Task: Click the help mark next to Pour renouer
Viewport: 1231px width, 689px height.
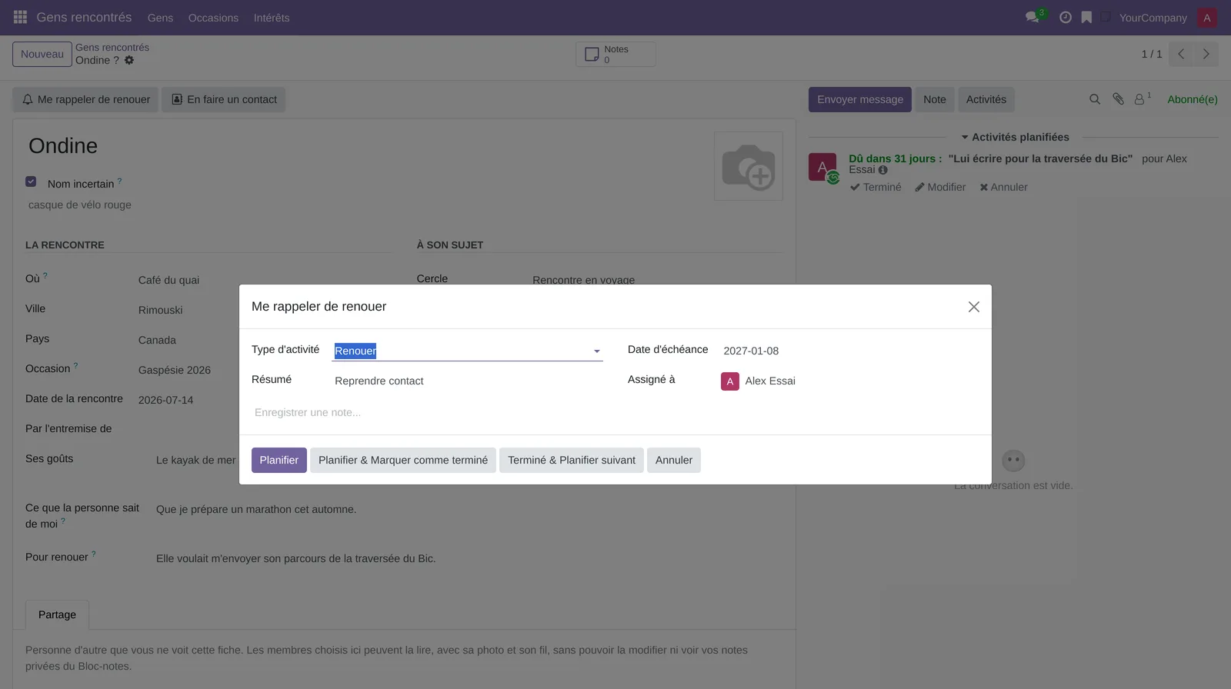Action: click(x=94, y=554)
